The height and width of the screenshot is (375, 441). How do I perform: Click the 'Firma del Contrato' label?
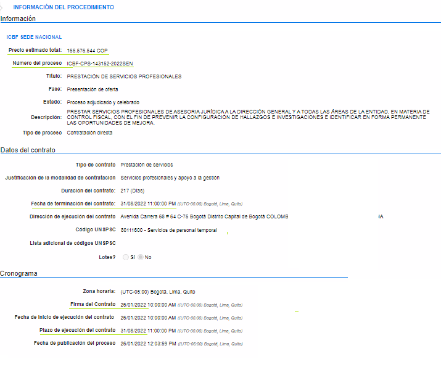(93, 305)
